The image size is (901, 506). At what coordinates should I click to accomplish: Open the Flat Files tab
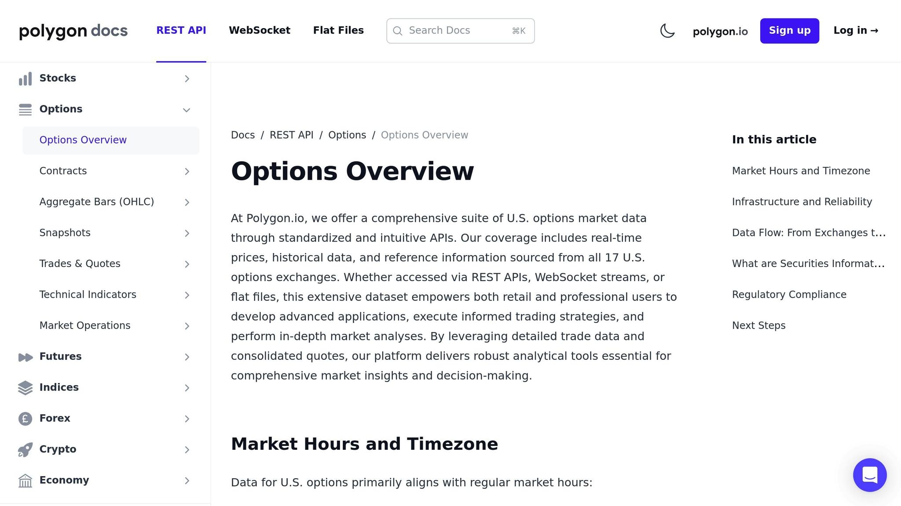[x=338, y=30]
